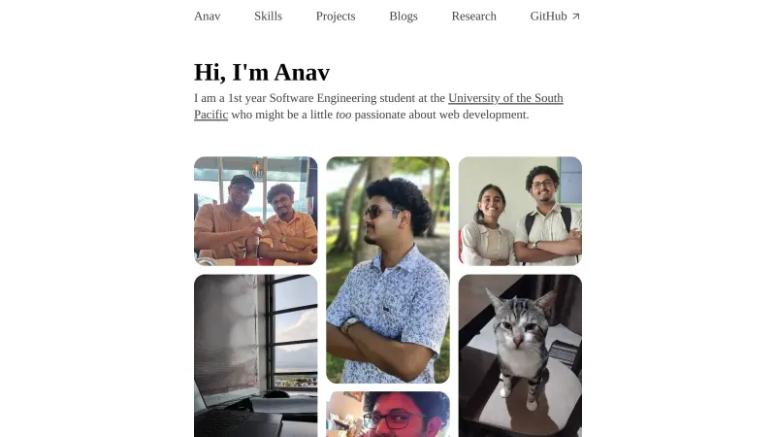Open the laptop by the window photo

pyautogui.click(x=255, y=355)
